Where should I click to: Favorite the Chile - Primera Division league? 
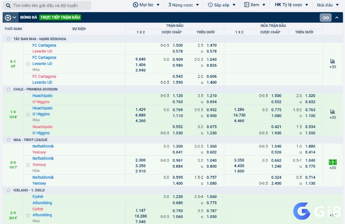pos(9,89)
